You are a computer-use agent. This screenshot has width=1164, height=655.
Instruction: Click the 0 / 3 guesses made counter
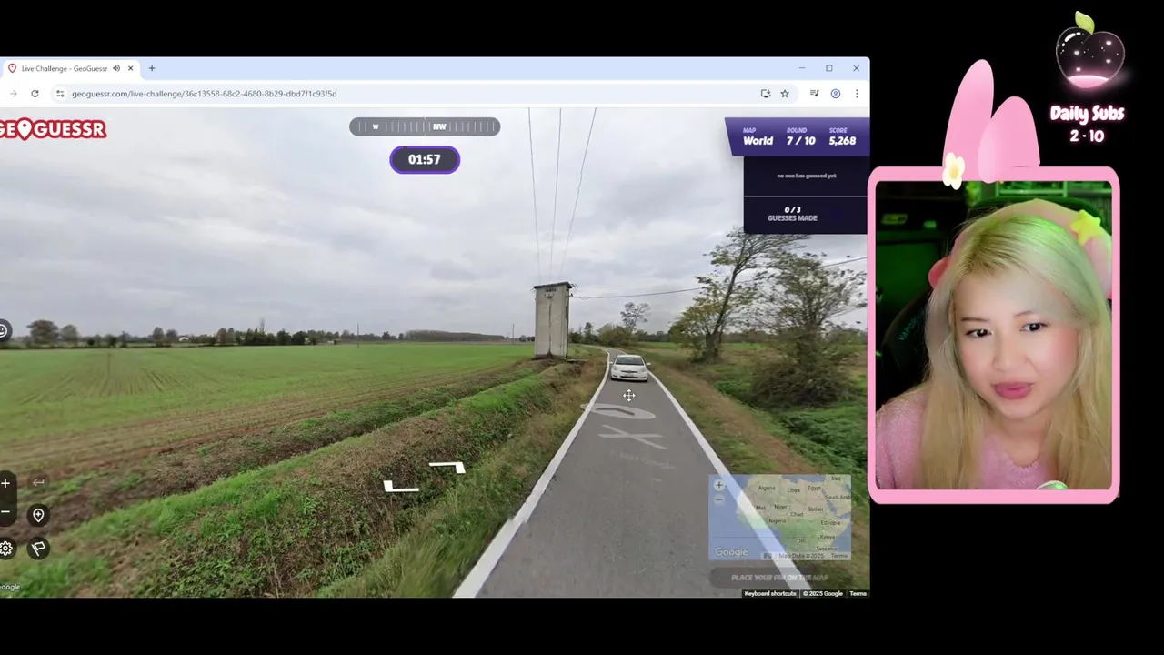pyautogui.click(x=792, y=214)
